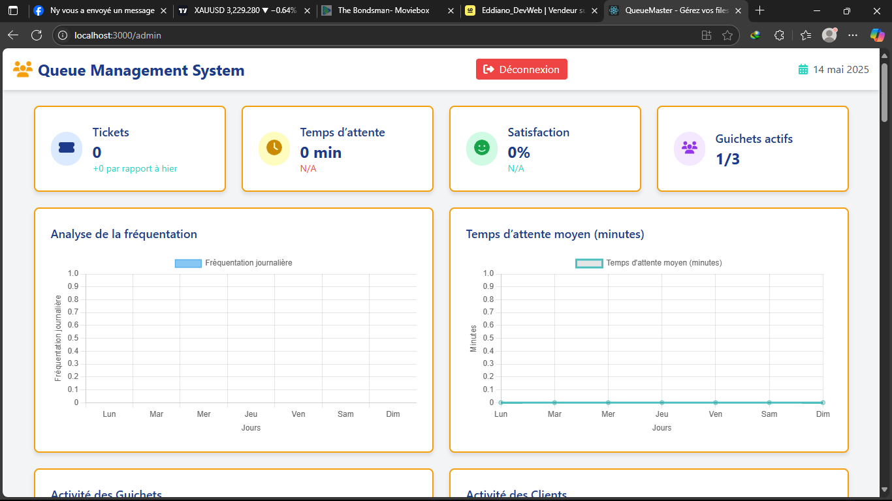Click the purple Guichets actifs people icon

pyautogui.click(x=690, y=148)
